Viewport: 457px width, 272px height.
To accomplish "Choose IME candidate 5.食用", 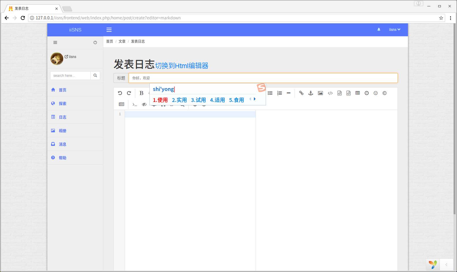I will (237, 100).
